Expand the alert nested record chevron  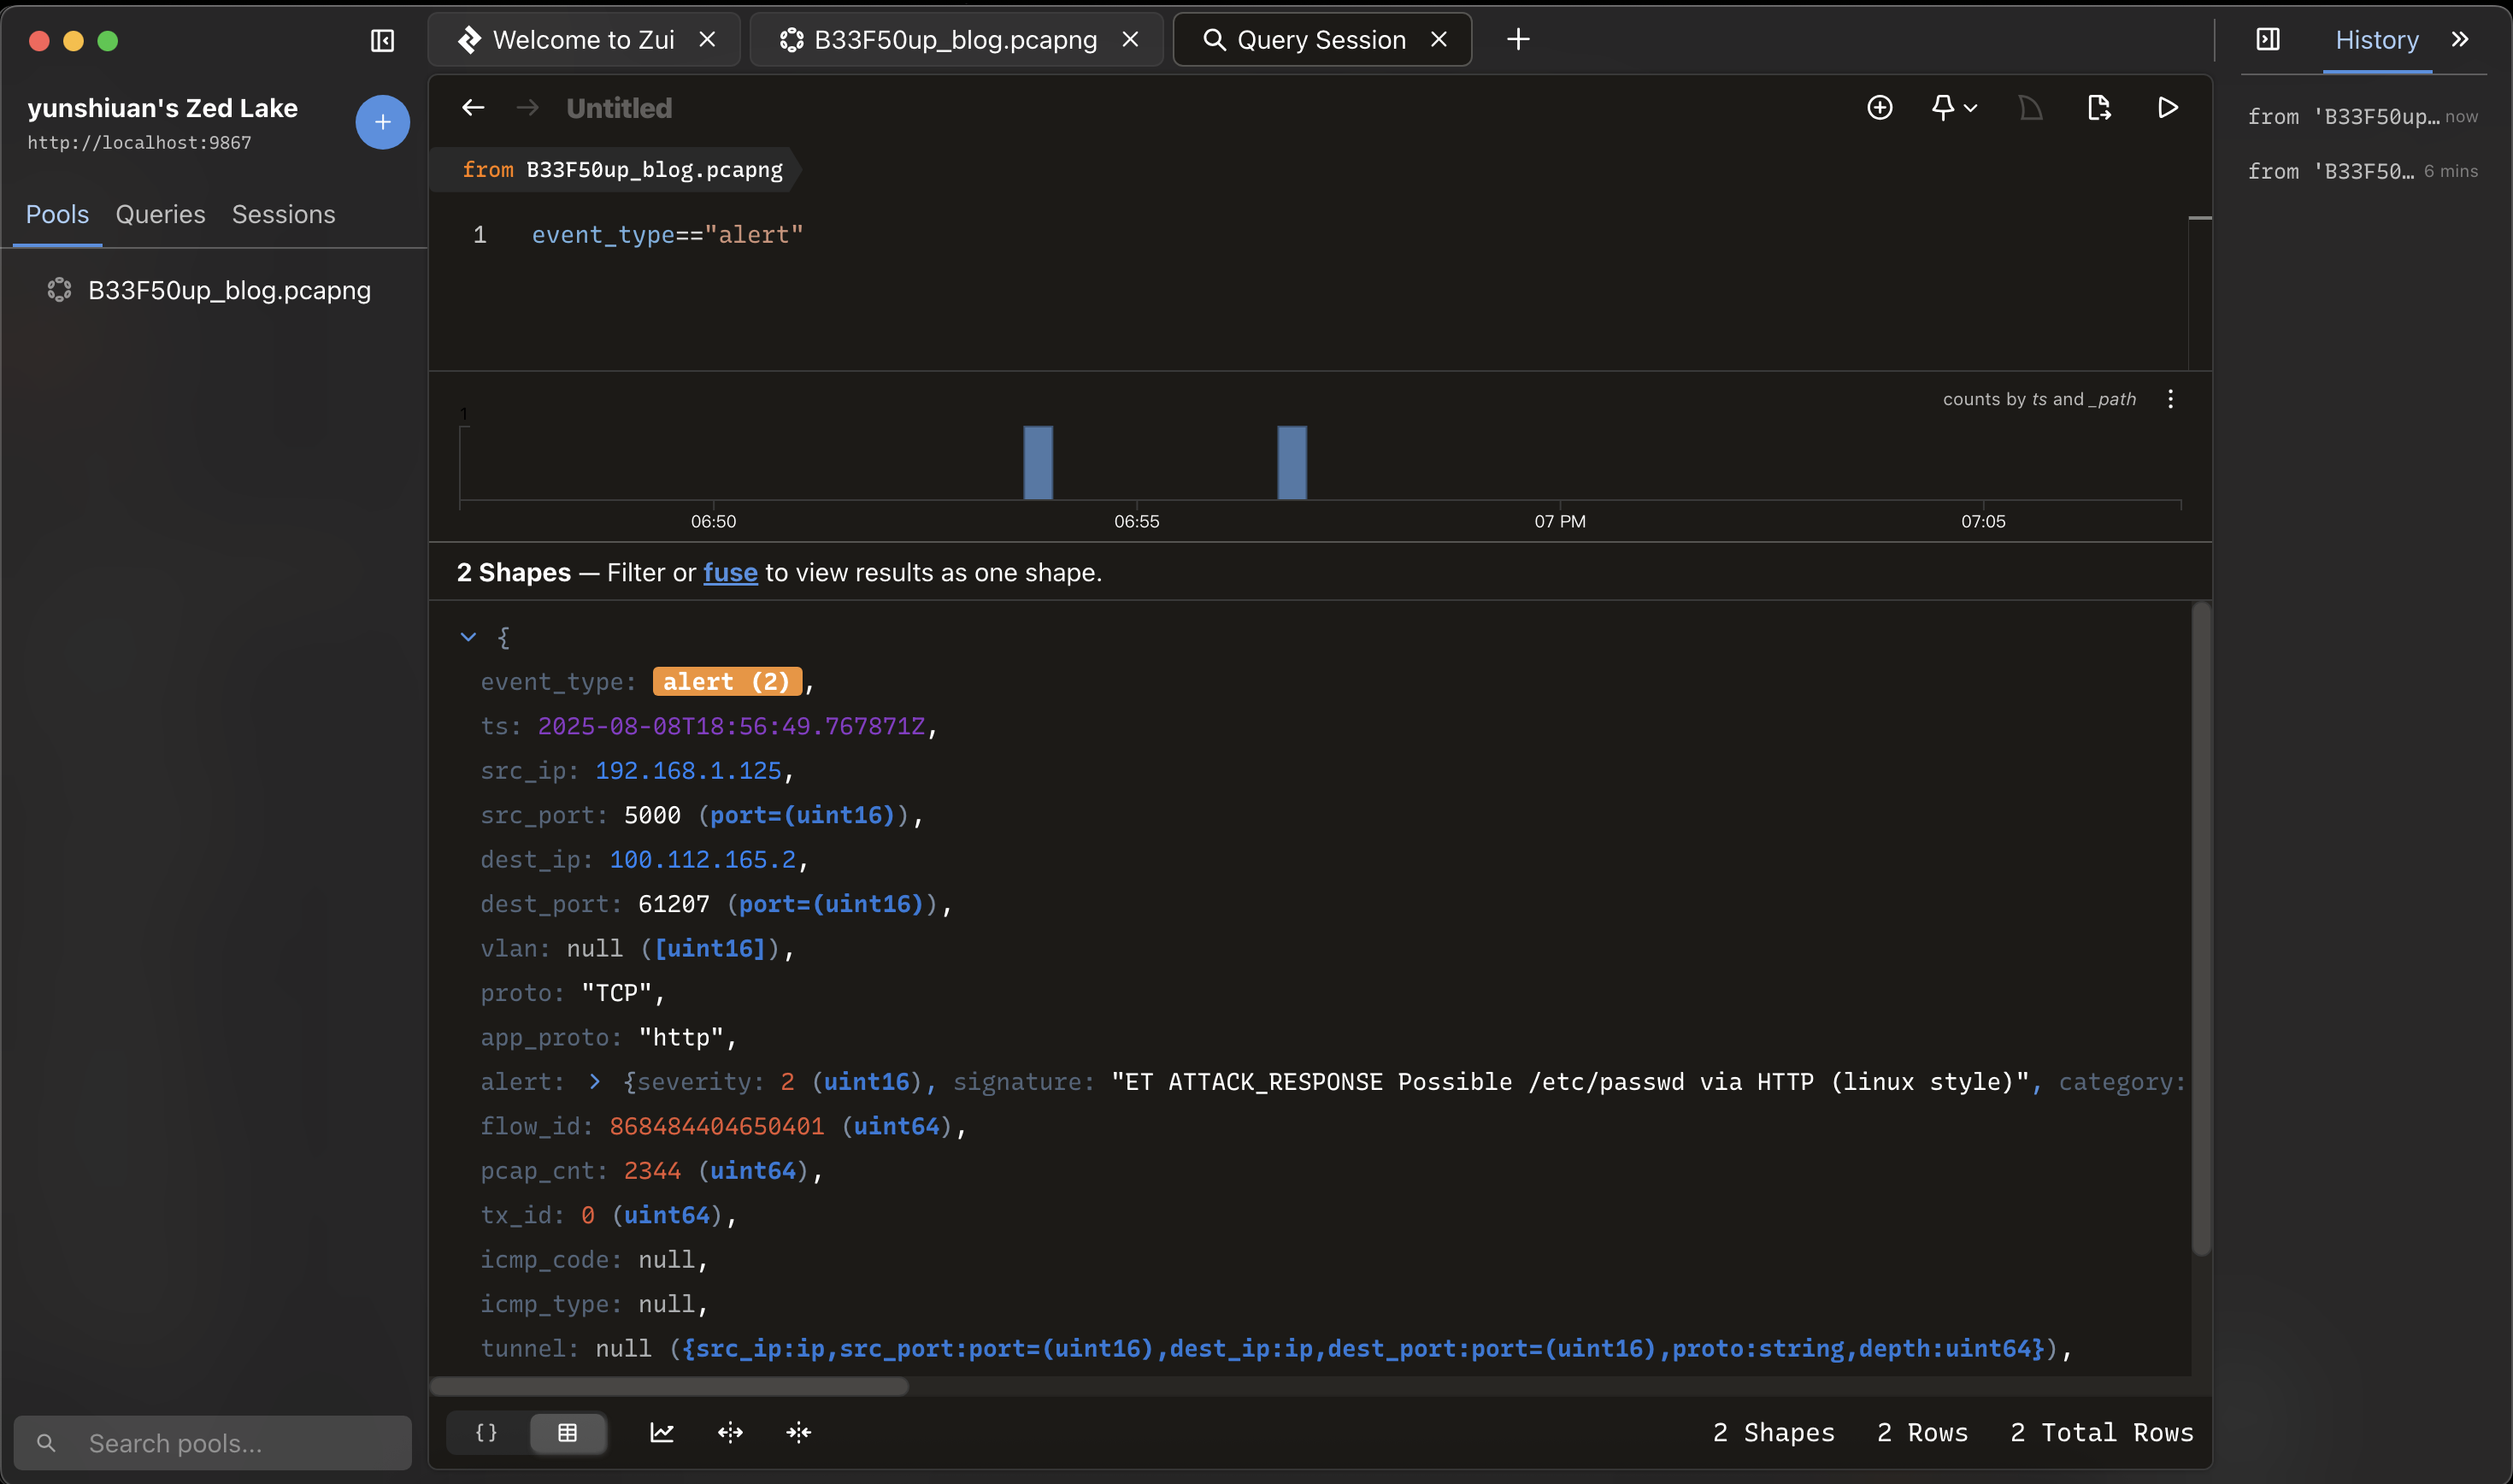pos(595,1081)
